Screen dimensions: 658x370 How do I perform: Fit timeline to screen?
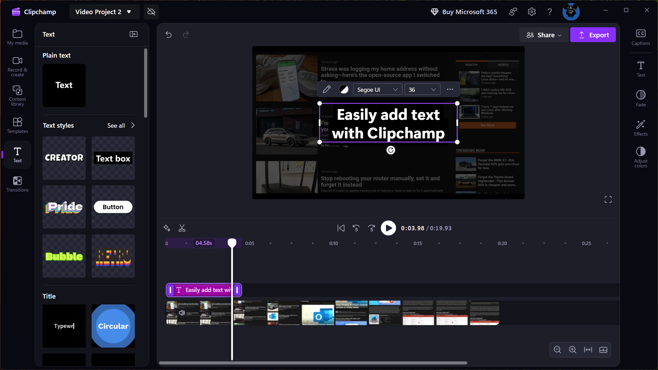[x=588, y=350]
